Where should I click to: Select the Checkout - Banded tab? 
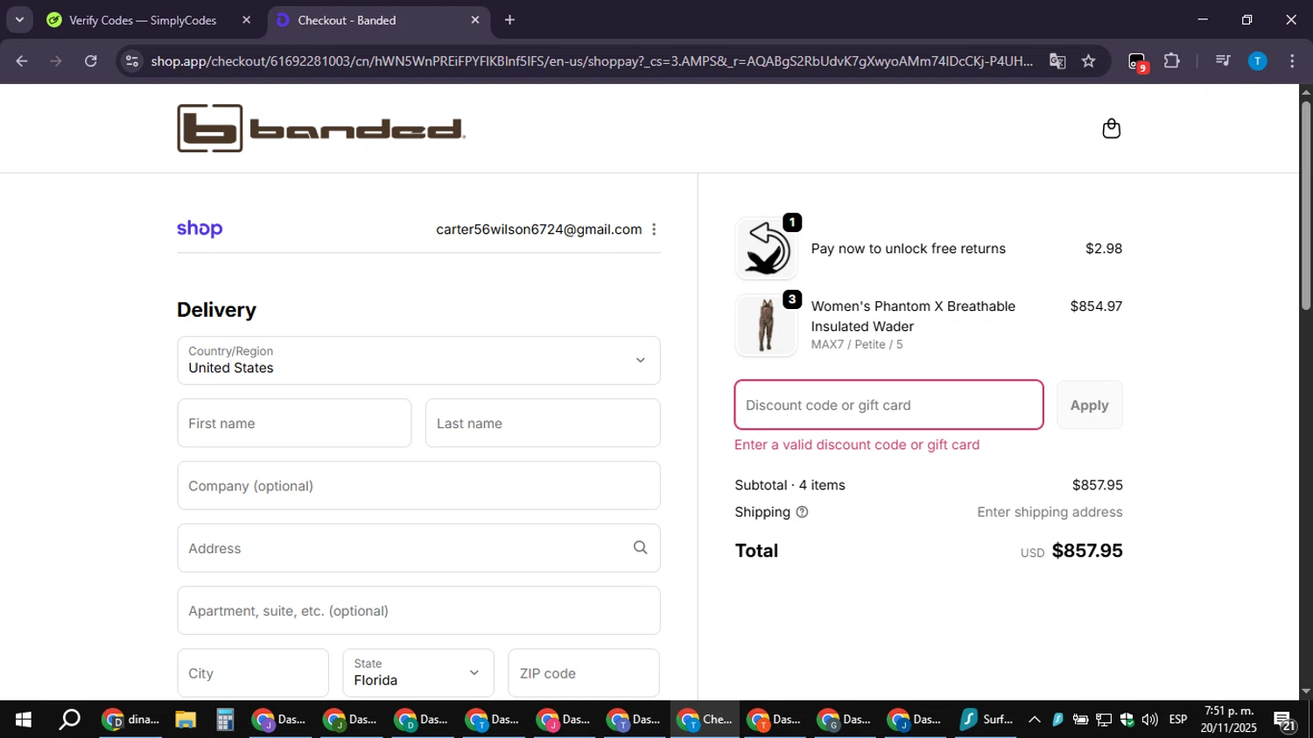(378, 19)
